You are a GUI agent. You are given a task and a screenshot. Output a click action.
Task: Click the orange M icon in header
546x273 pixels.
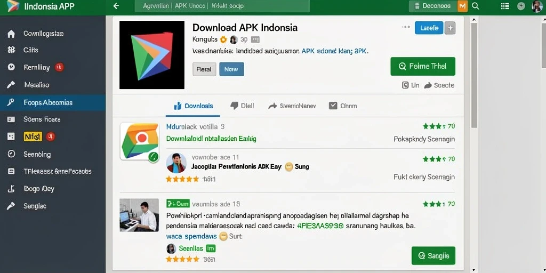pos(462,6)
